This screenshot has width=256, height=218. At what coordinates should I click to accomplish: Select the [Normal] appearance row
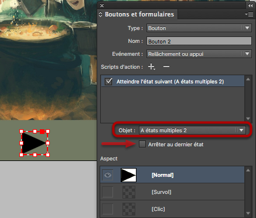[172, 175]
